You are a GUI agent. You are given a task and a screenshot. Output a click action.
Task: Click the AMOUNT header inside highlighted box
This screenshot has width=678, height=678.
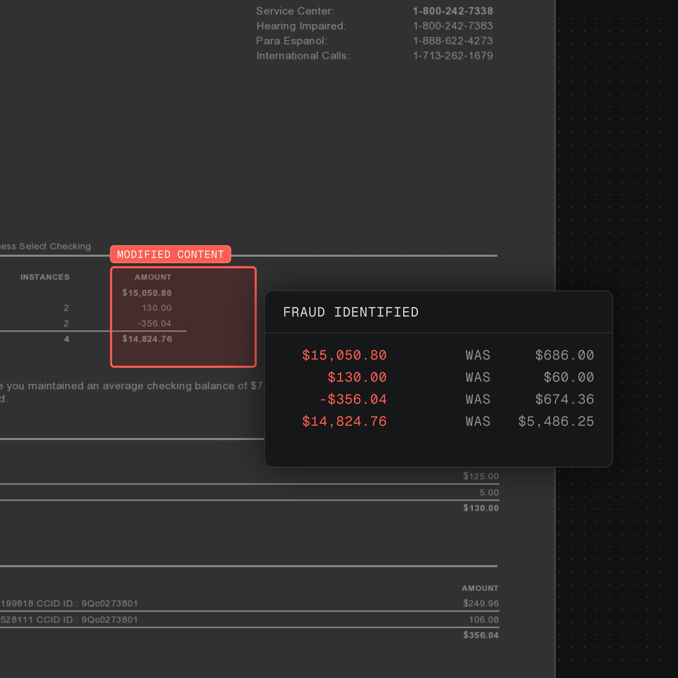pos(153,277)
